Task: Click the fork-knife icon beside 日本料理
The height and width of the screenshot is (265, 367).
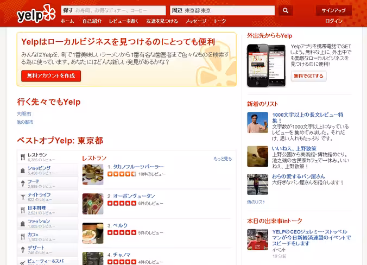Action: 23,210
